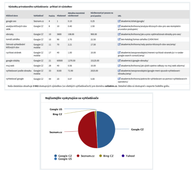Open external link icon for /akademie/stitek/google/
The image size is (194, 173).
point(119,21)
